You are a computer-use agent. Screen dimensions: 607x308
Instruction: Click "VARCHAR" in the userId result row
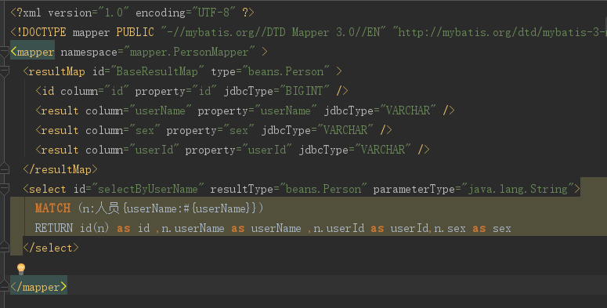tap(383, 150)
